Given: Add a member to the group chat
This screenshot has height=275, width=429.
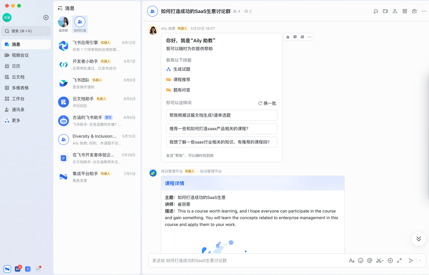Looking at the screenshot, I should (x=395, y=11).
